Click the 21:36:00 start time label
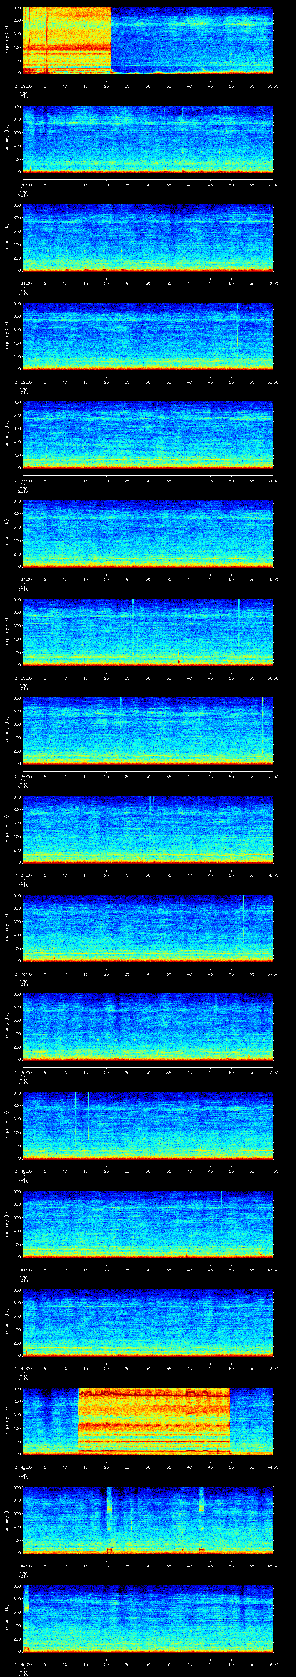 [23, 777]
